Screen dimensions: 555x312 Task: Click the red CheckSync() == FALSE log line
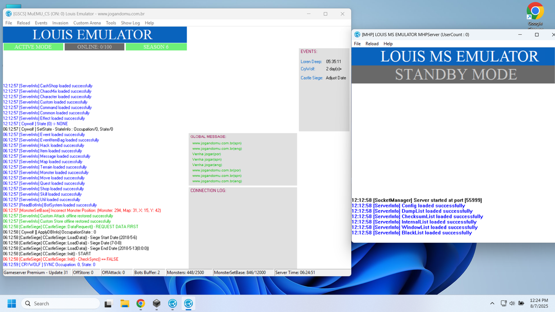point(61,259)
